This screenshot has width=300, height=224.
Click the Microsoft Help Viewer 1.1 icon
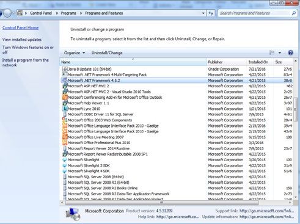tap(65, 103)
